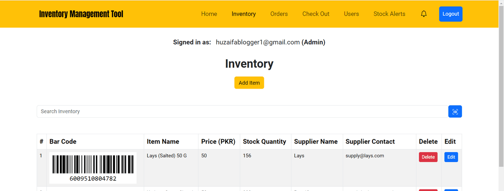Focus the Search Inventory field

(x=242, y=111)
